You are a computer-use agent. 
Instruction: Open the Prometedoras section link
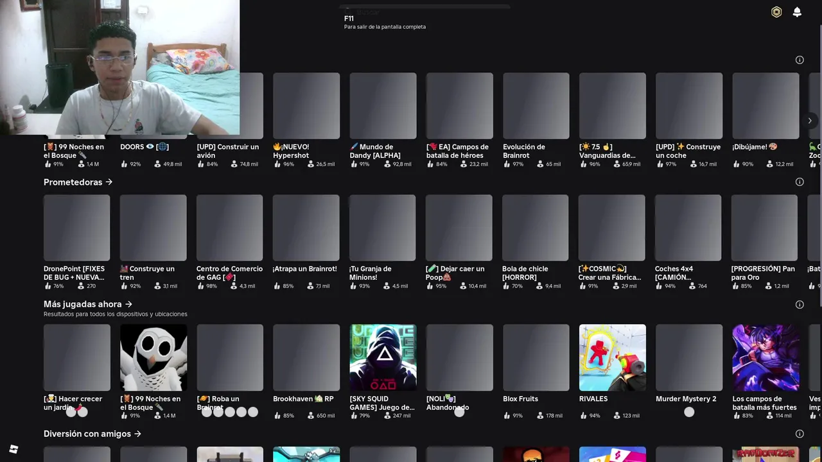coord(78,182)
